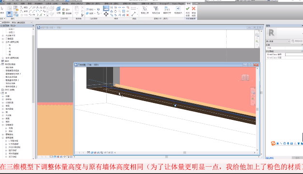Click Edit Type button in Properties panel

point(297,41)
